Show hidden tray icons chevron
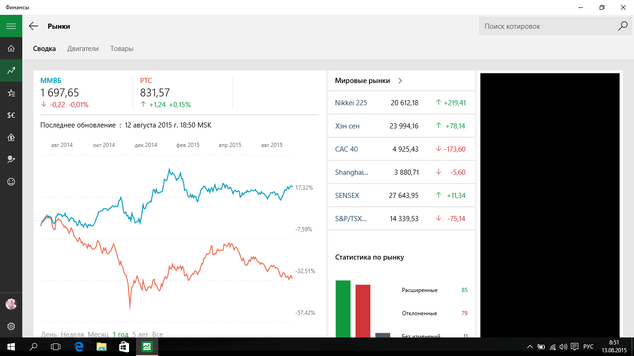The image size is (634, 356). (530, 347)
